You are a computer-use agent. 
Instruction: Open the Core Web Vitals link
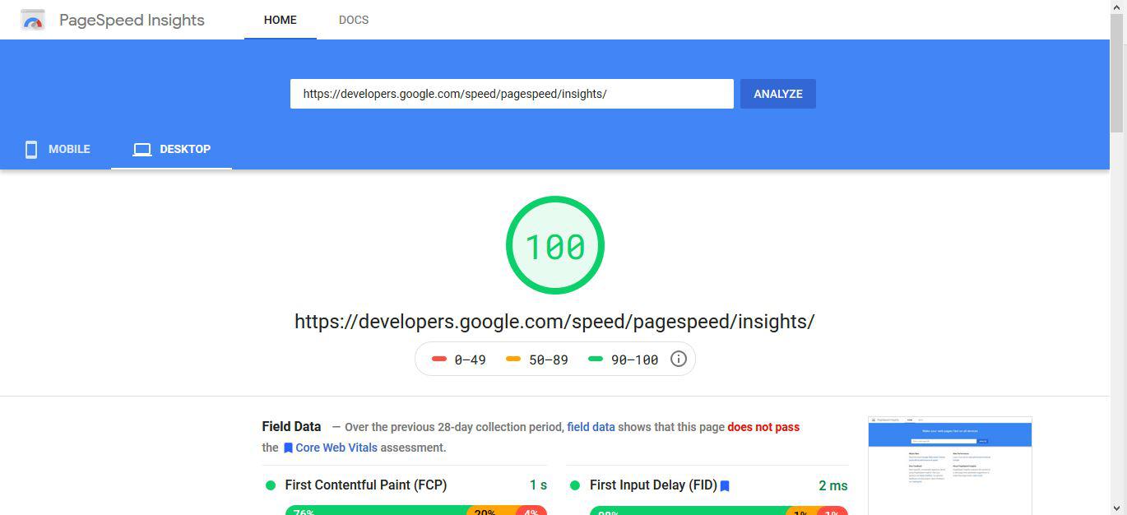(336, 448)
